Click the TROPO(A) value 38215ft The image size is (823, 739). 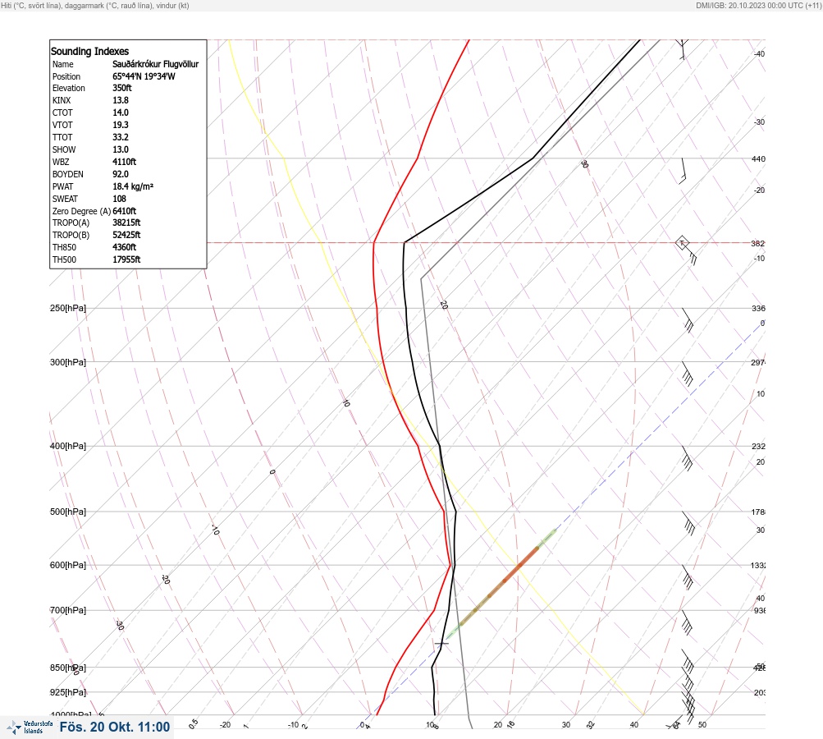[126, 223]
